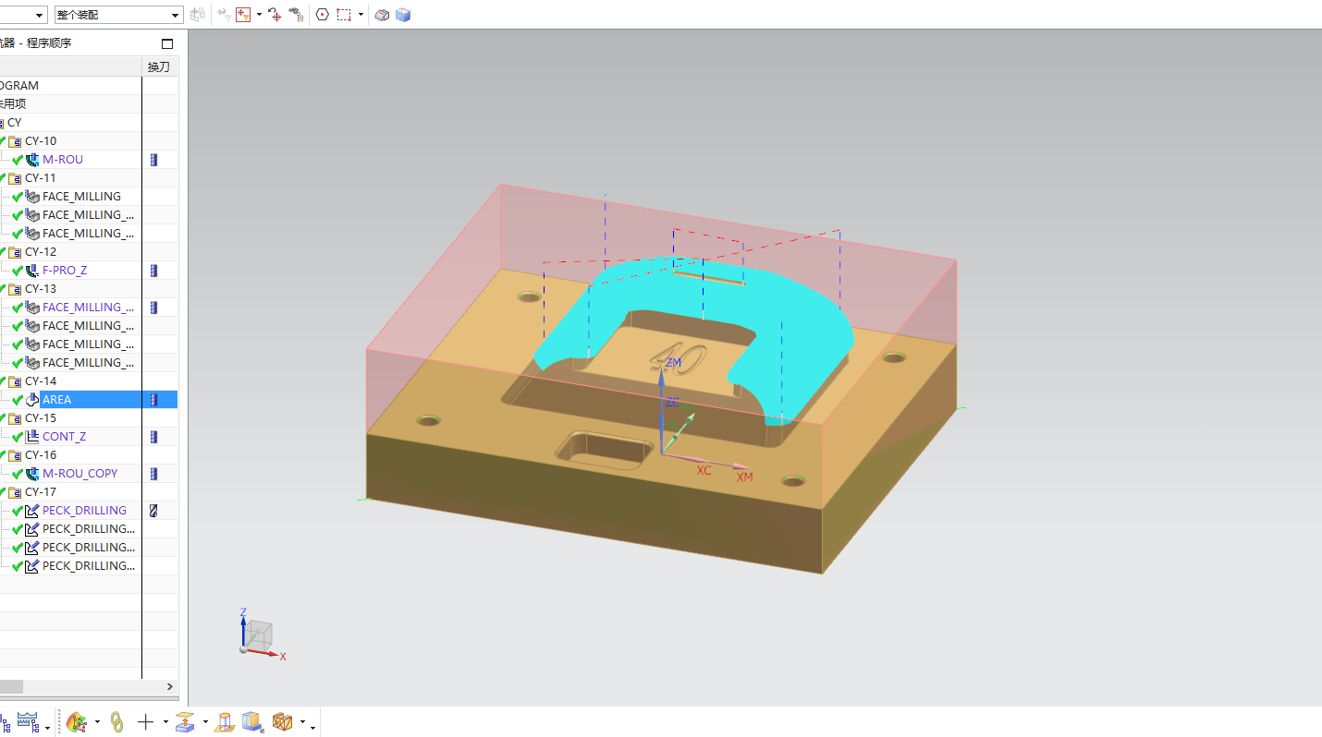Click the orange plane with arrows icon
The image size is (1322, 737).
tap(186, 722)
